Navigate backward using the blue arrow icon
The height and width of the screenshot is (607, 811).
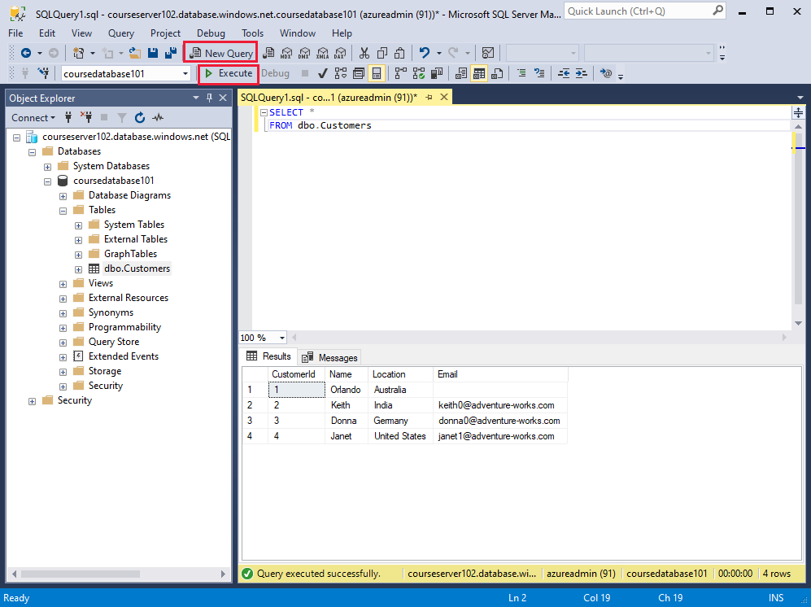pos(26,52)
